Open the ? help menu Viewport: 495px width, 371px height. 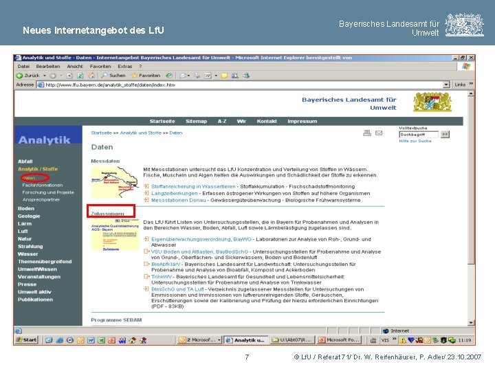[x=140, y=66]
